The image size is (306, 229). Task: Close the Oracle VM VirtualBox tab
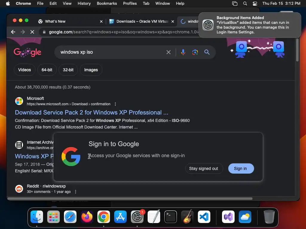(172, 21)
